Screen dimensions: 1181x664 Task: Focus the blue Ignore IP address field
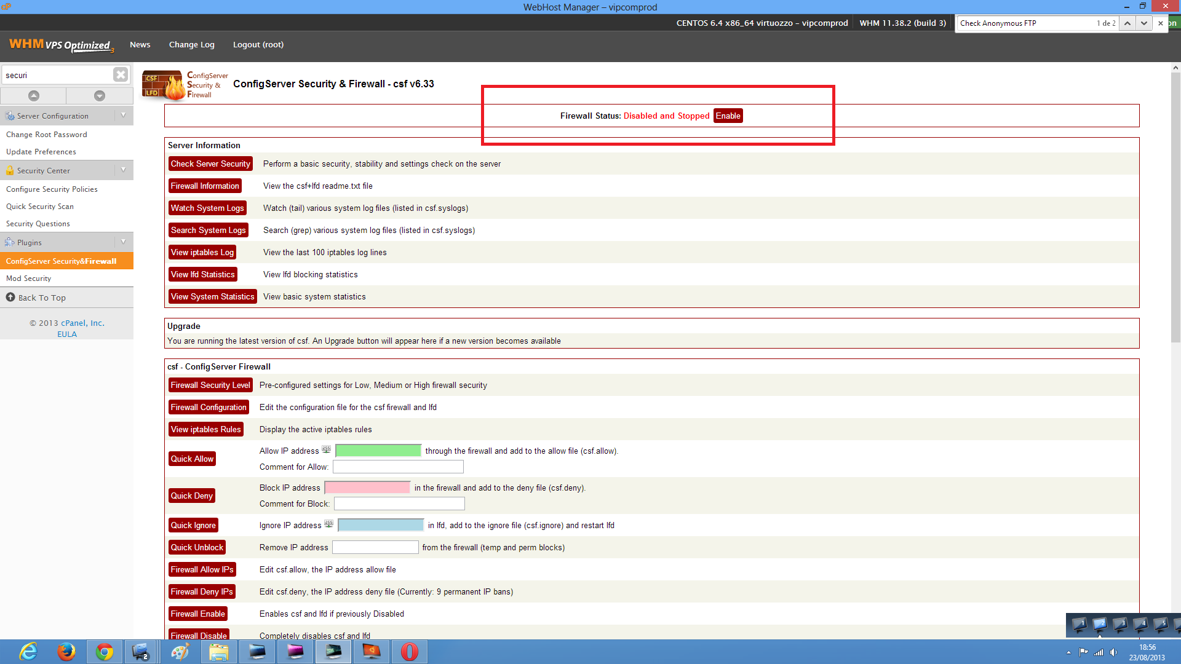point(381,525)
